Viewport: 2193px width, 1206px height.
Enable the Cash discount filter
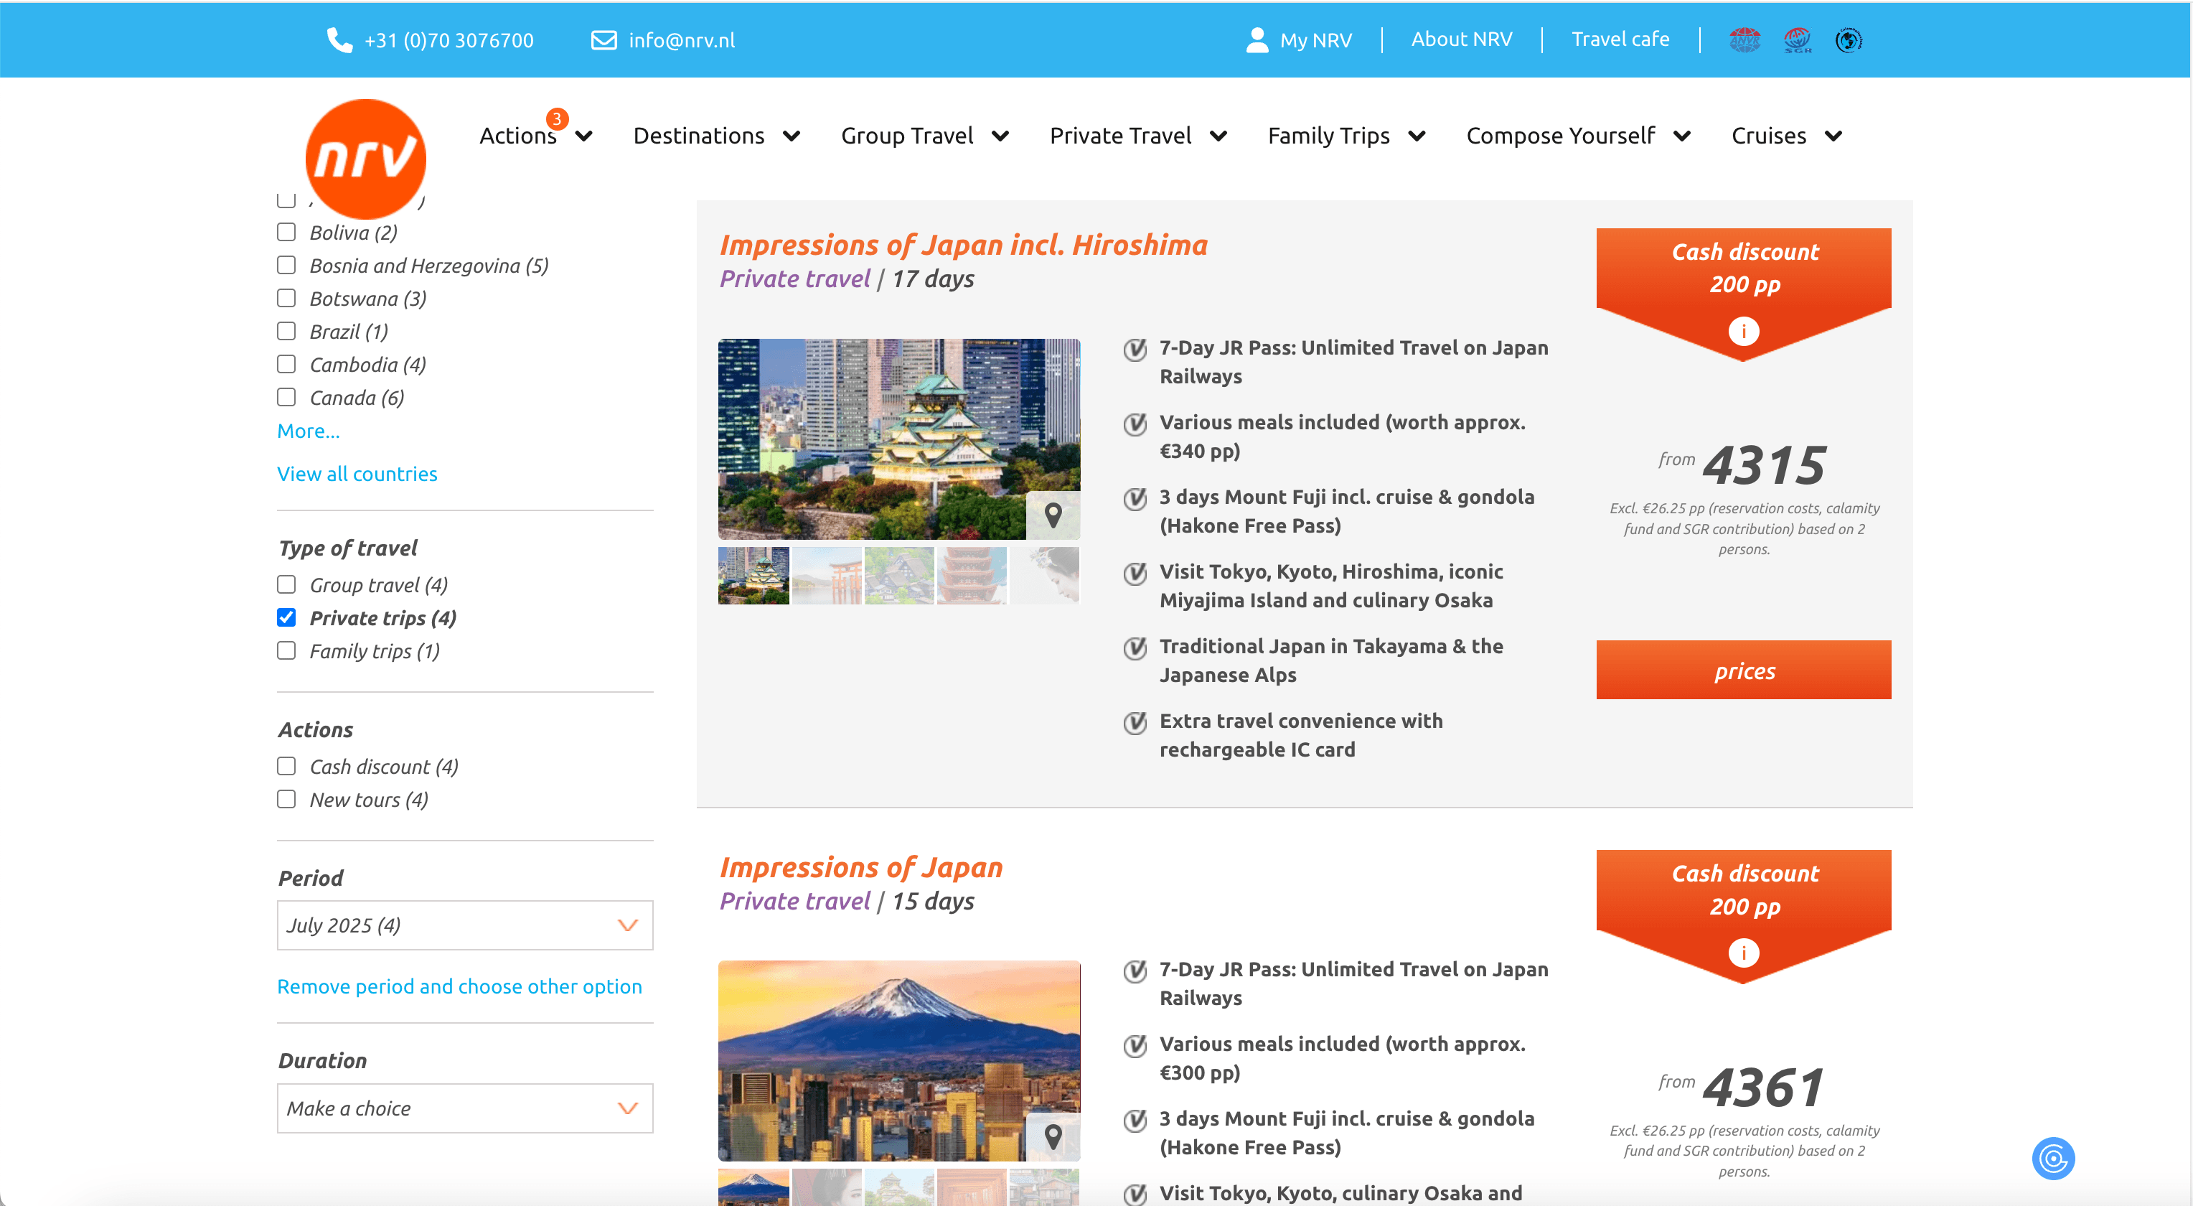[286, 767]
